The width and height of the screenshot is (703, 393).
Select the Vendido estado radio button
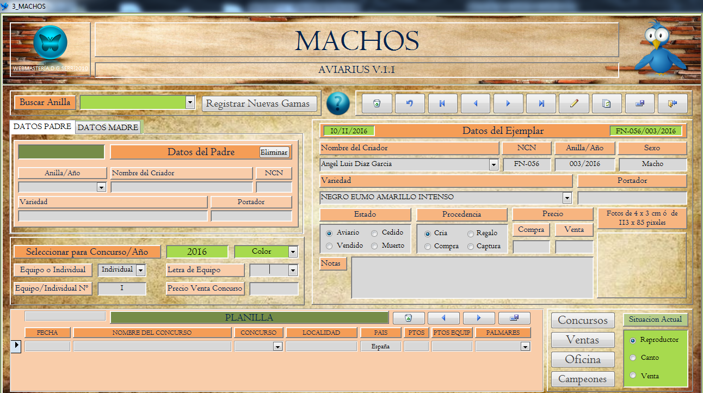coord(329,246)
